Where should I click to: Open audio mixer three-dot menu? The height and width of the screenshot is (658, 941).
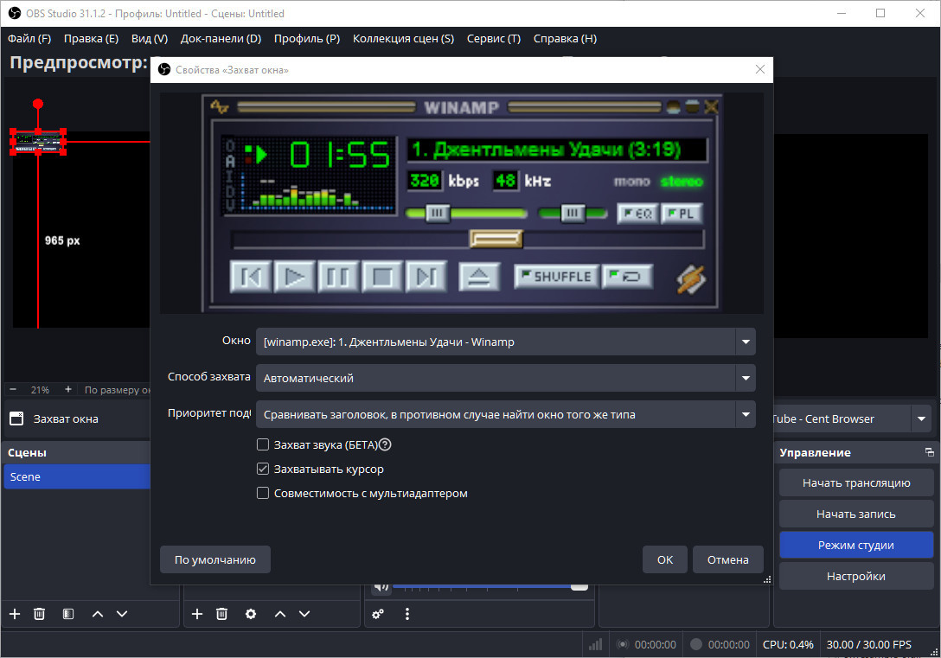click(x=406, y=614)
